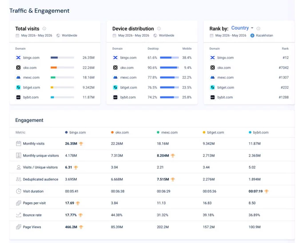The height and width of the screenshot is (243, 302).
Task: Click the trophy icon beside bybit.com visit duration
Action: coord(266,191)
